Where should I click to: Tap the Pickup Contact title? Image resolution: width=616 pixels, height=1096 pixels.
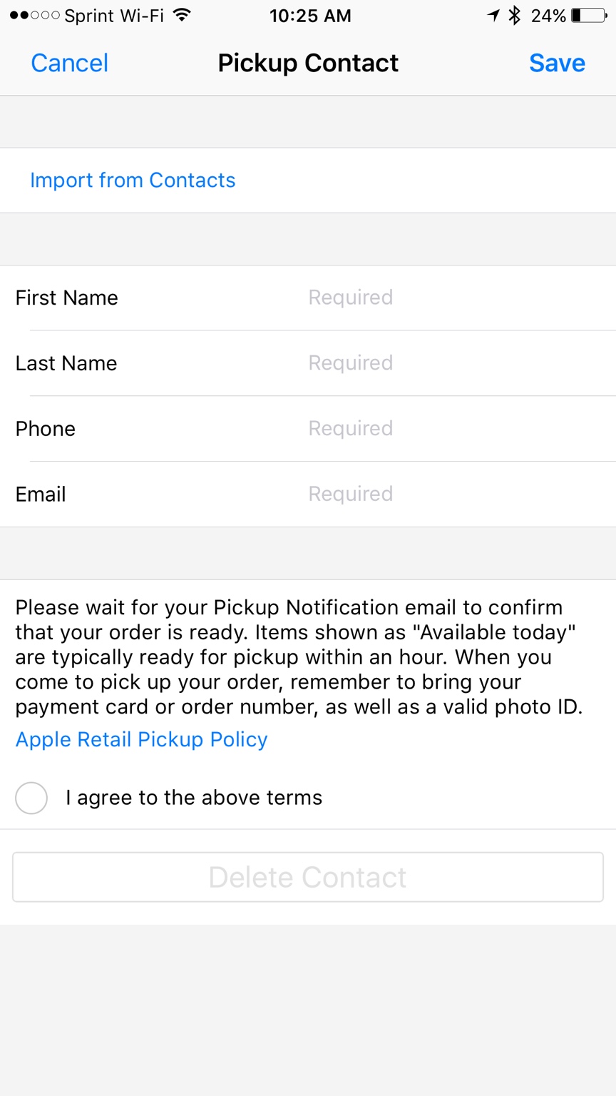[x=308, y=63]
